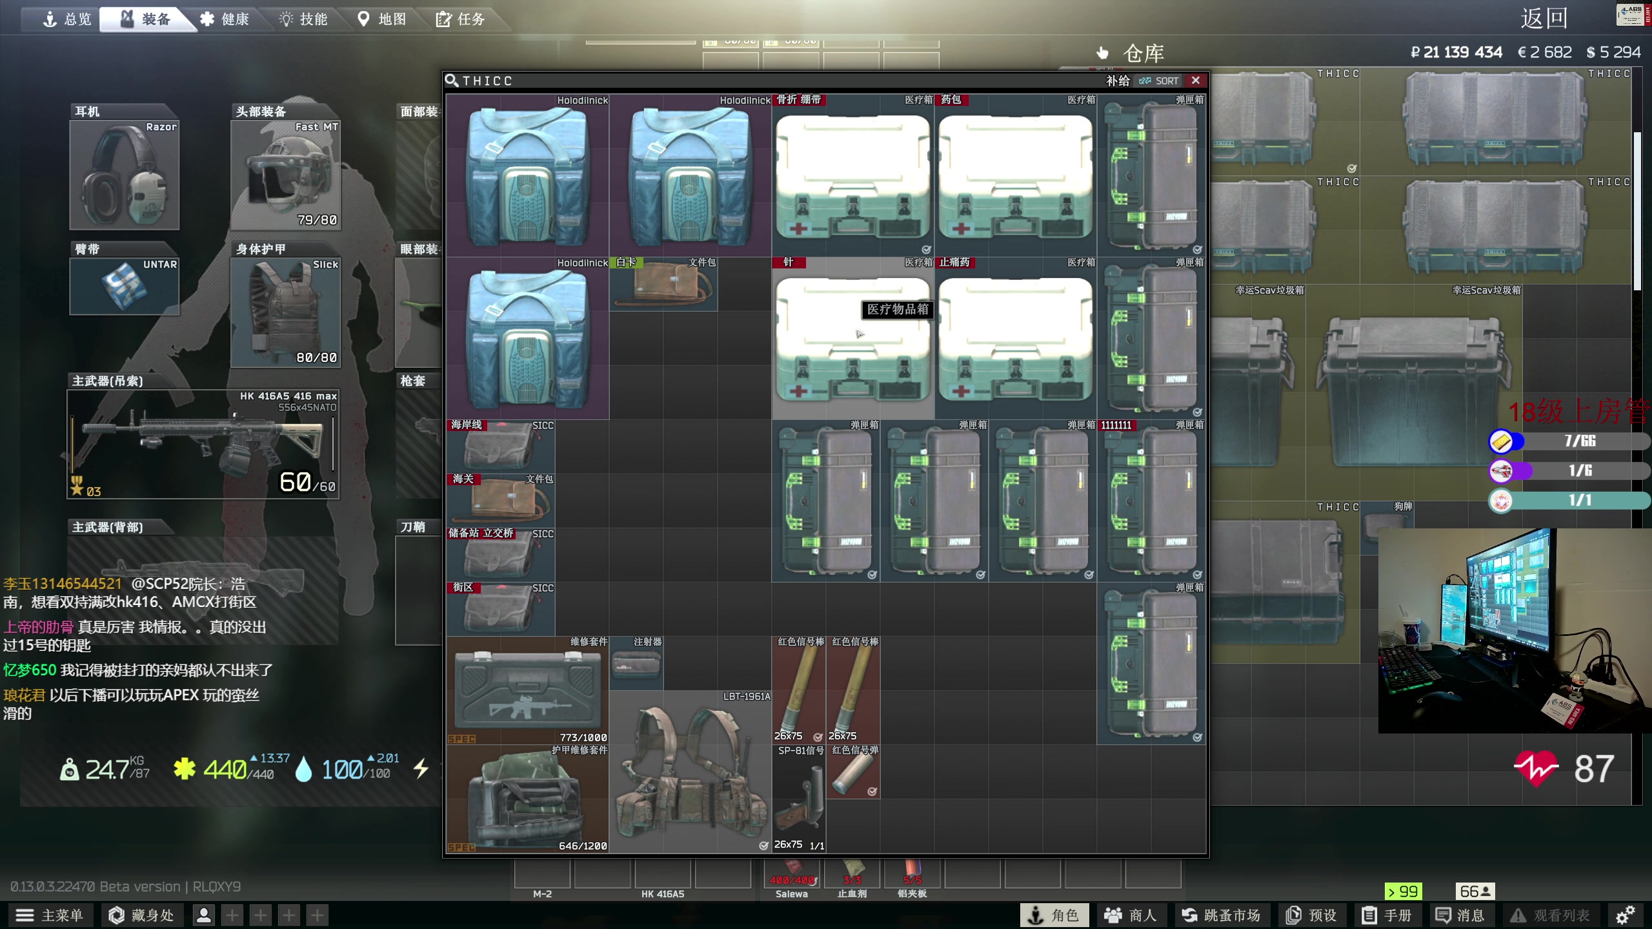Open the 手册 handbook
1652x929 pixels.
tap(1387, 915)
